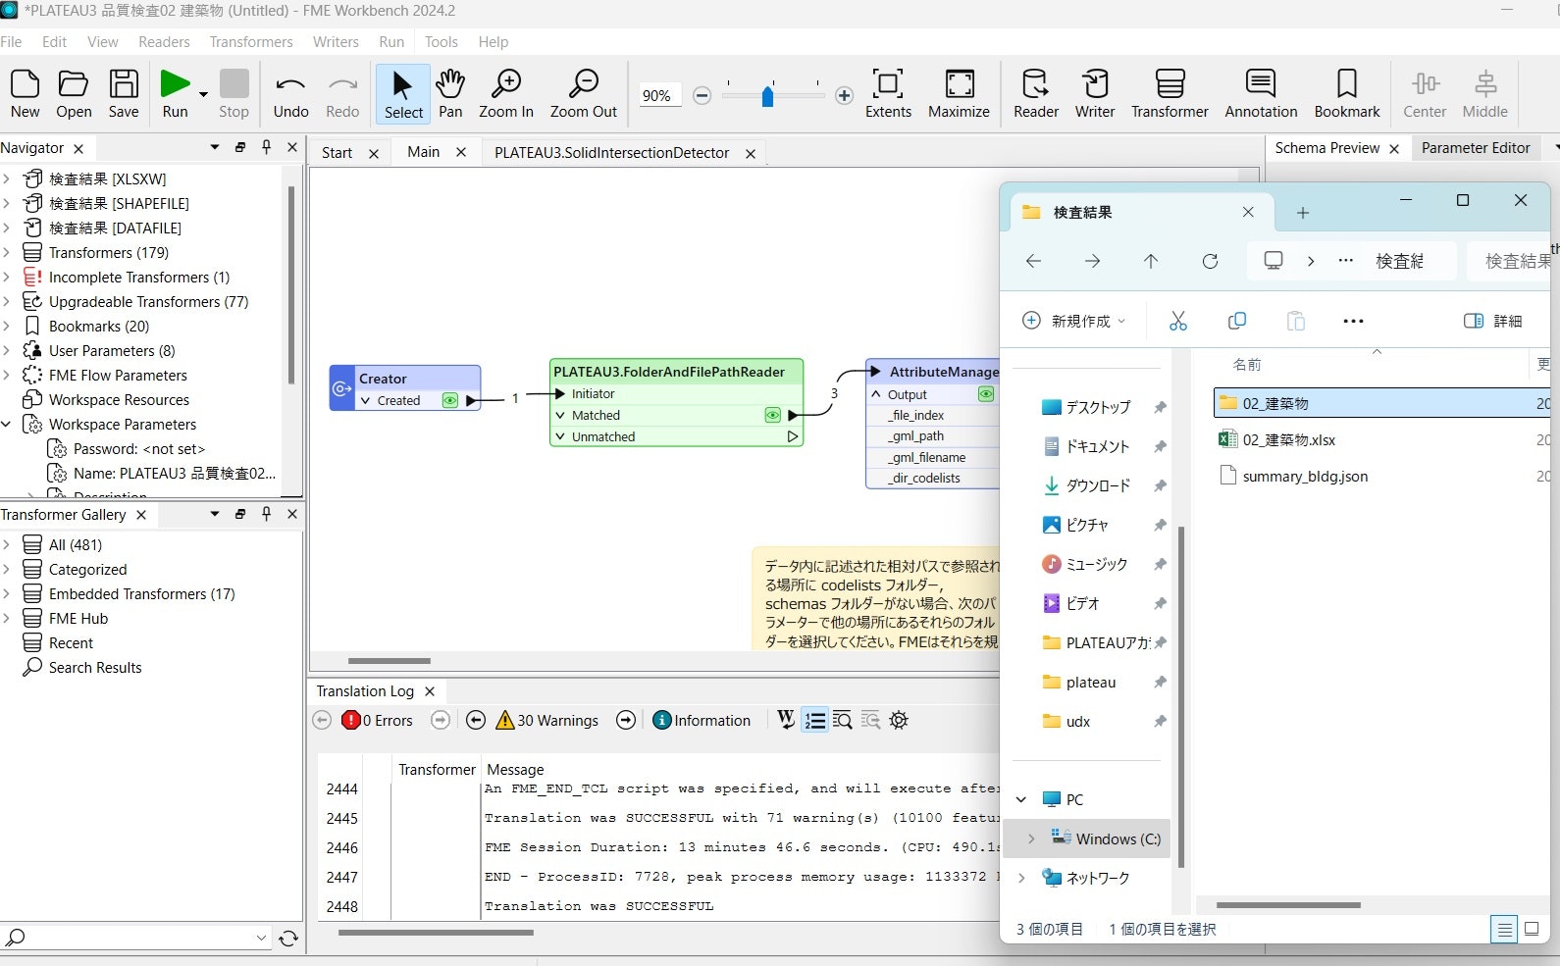
Task: Switch Explorer to details view layout
Action: pos(1502,929)
